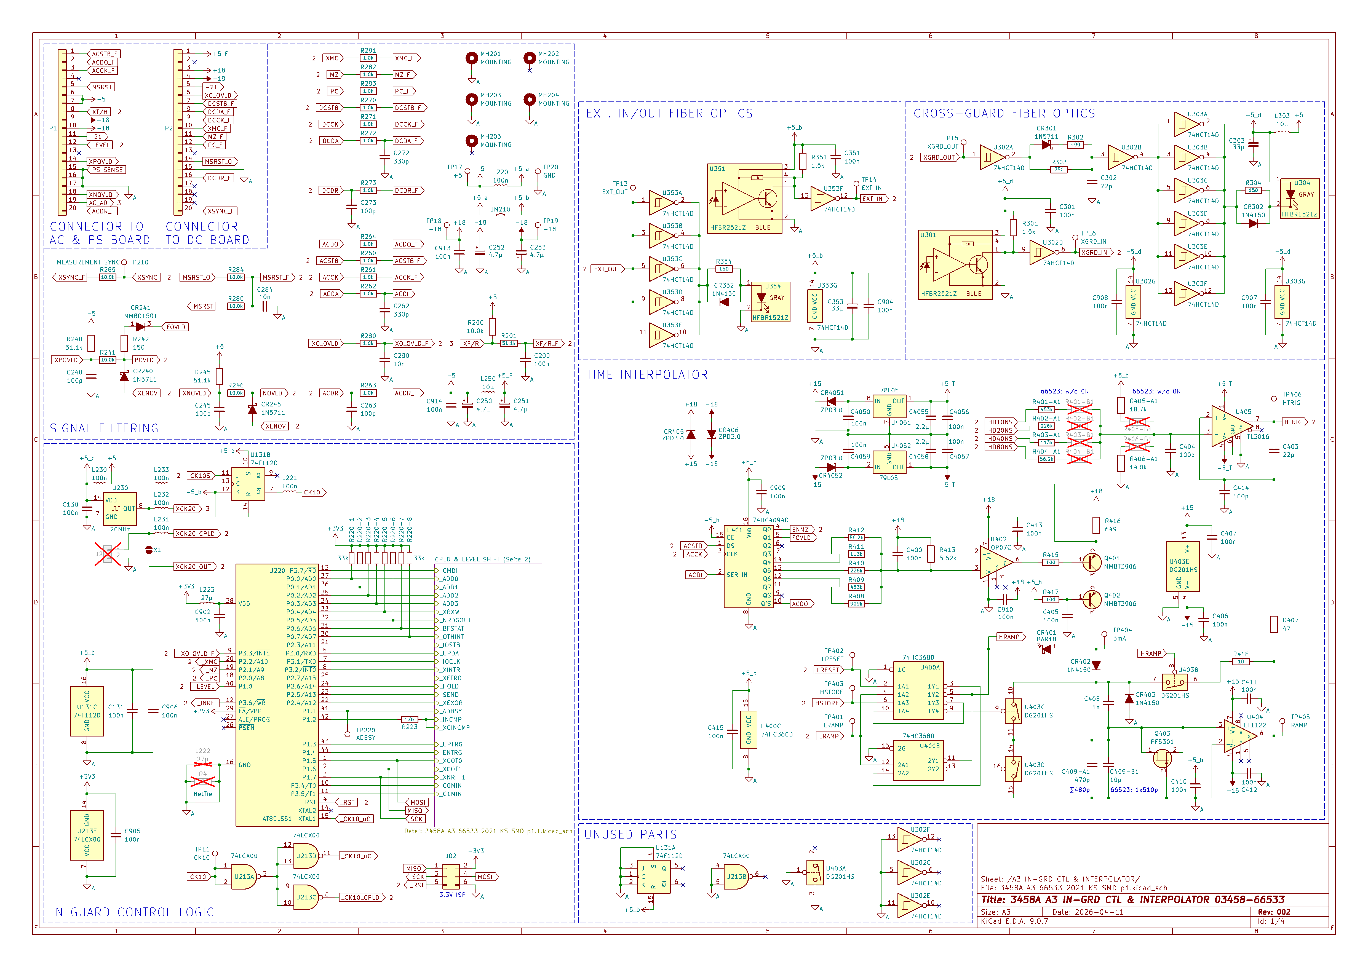Viewport: 1368px width, 967px height.
Task: Click the CR405 ZPD3.0 zener diode
Action: [x=691, y=434]
